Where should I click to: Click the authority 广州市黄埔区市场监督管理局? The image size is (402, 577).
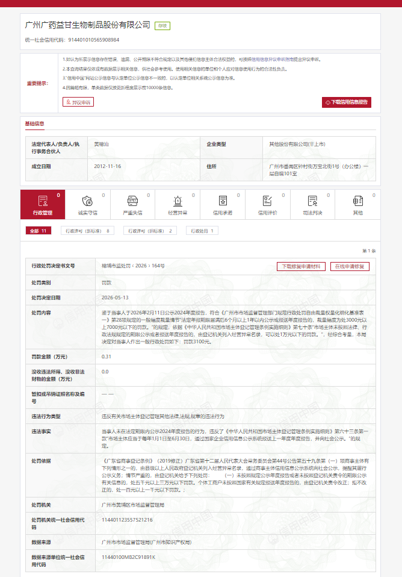point(133,505)
